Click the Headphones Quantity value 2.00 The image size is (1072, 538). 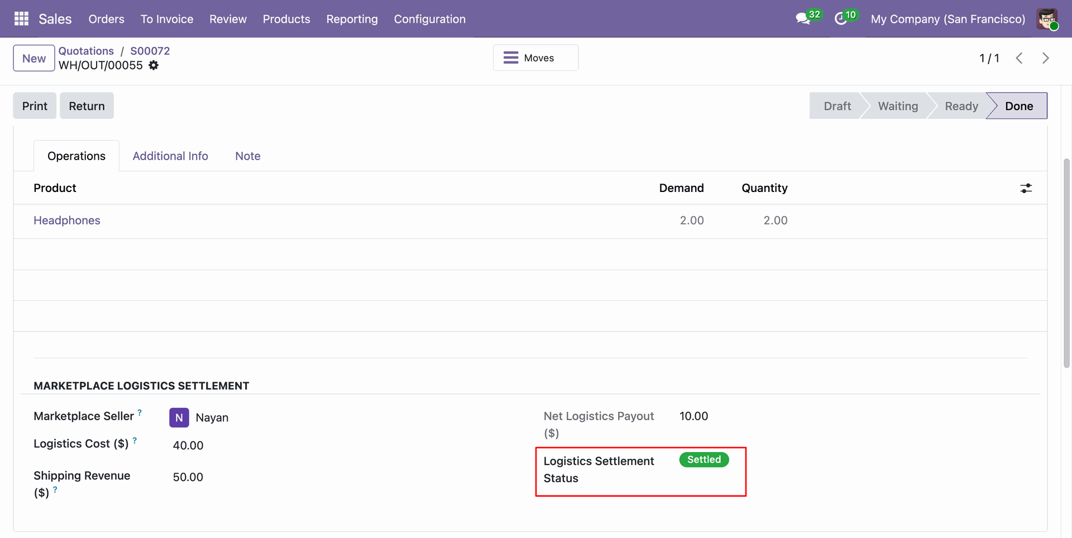click(776, 220)
